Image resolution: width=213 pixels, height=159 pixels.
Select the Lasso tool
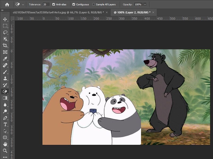(x=5, y=32)
